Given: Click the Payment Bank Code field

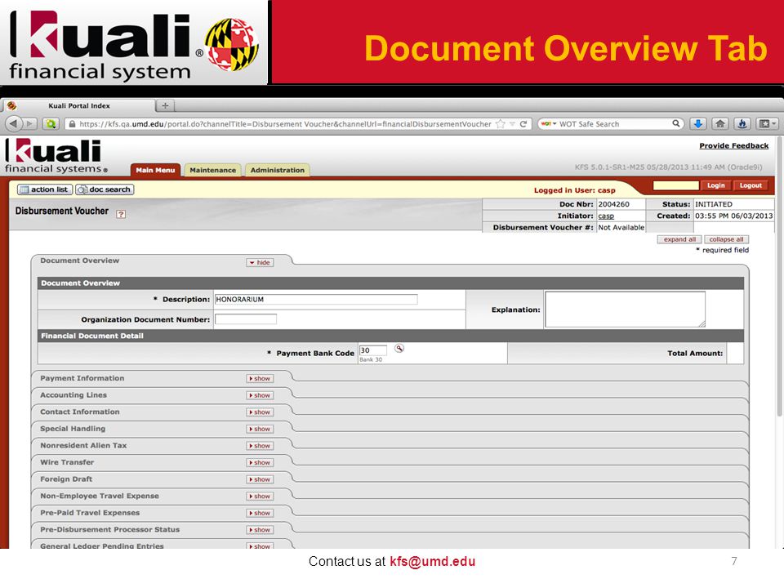Looking at the screenshot, I should (x=373, y=350).
